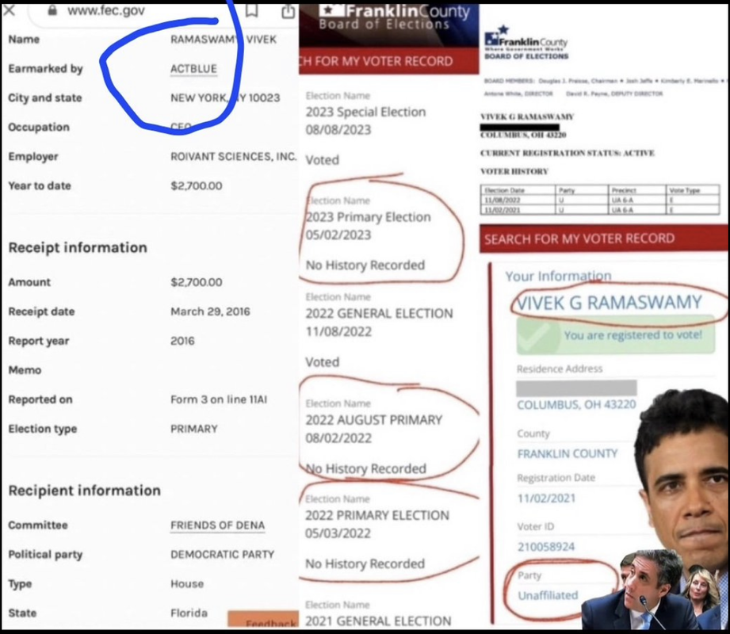This screenshot has width=730, height=634.
Task: Select the Form 3 on line 11AI value
Action: (x=219, y=399)
